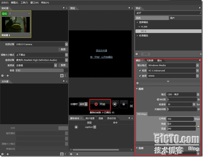Uncheck the audio checkbox for WMA

pyautogui.click(x=140, y=76)
